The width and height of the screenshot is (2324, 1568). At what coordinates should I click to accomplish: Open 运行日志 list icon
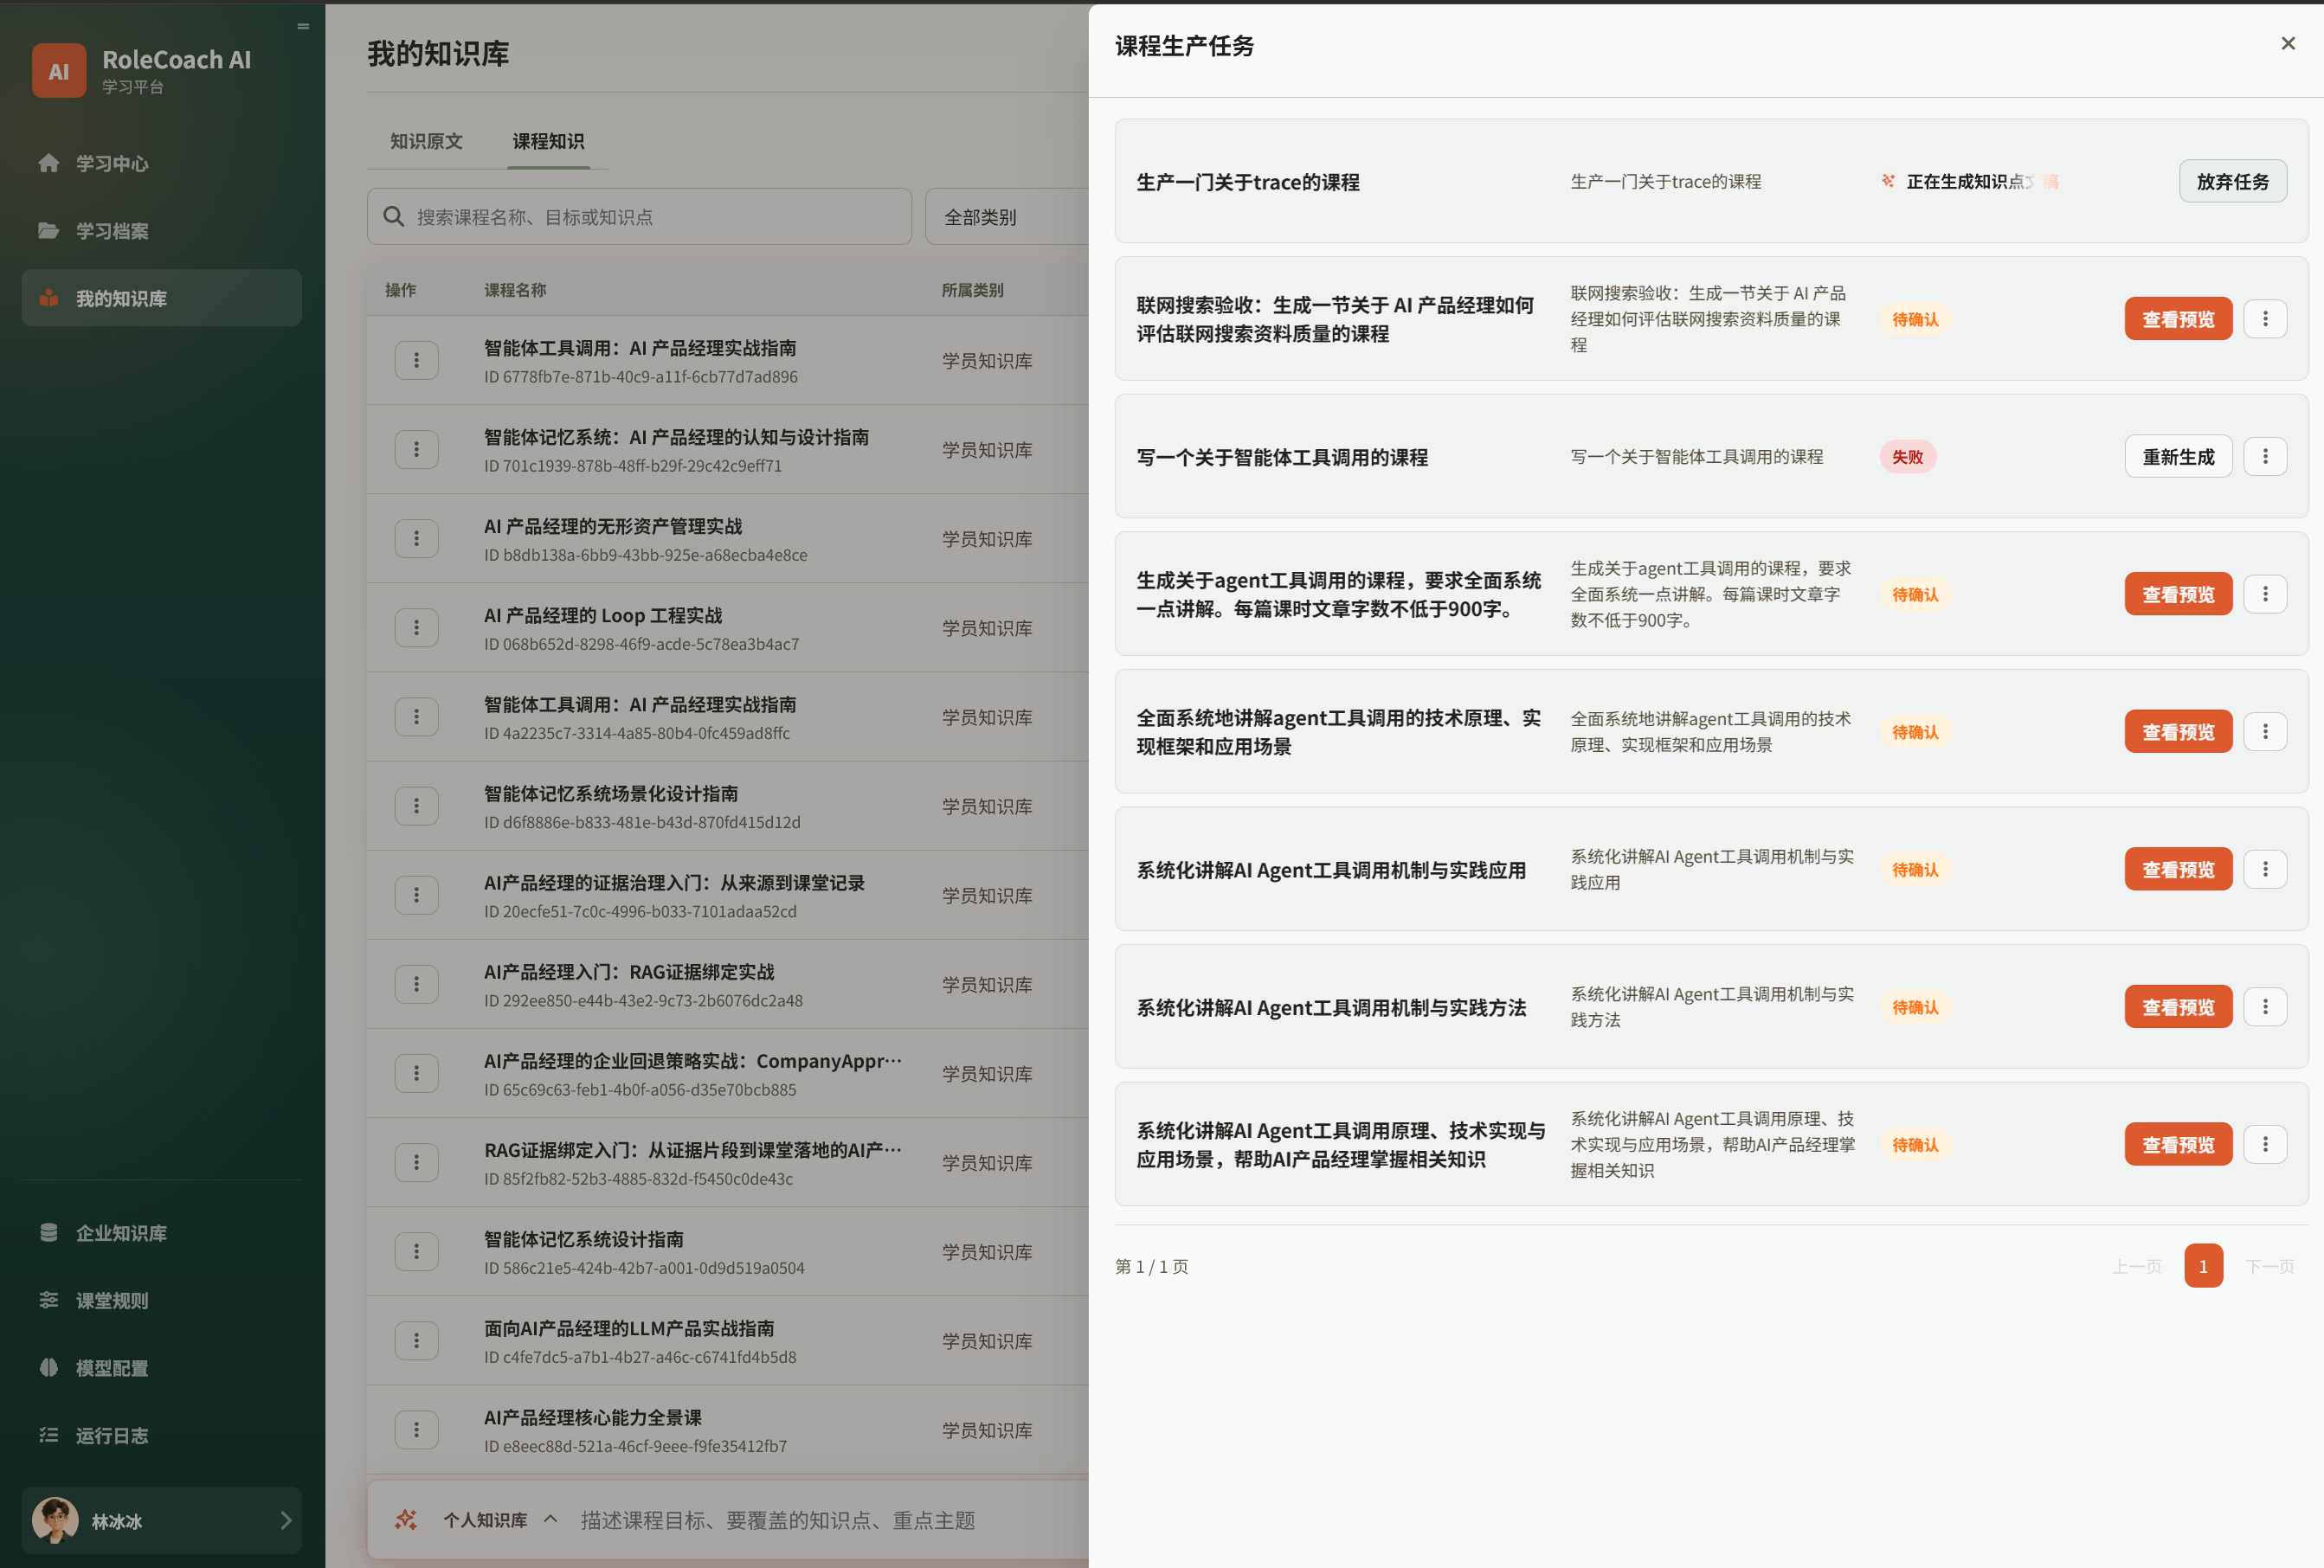(48, 1435)
